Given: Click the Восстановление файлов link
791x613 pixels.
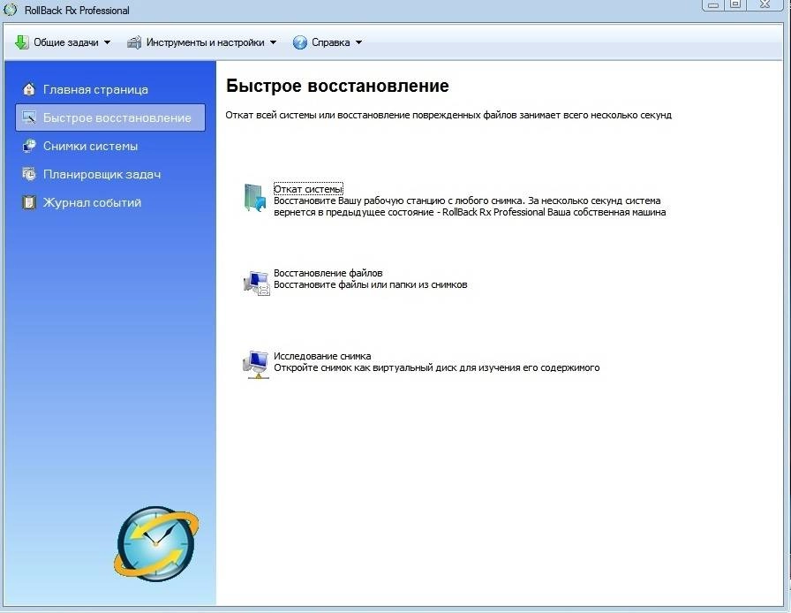Looking at the screenshot, I should [328, 273].
